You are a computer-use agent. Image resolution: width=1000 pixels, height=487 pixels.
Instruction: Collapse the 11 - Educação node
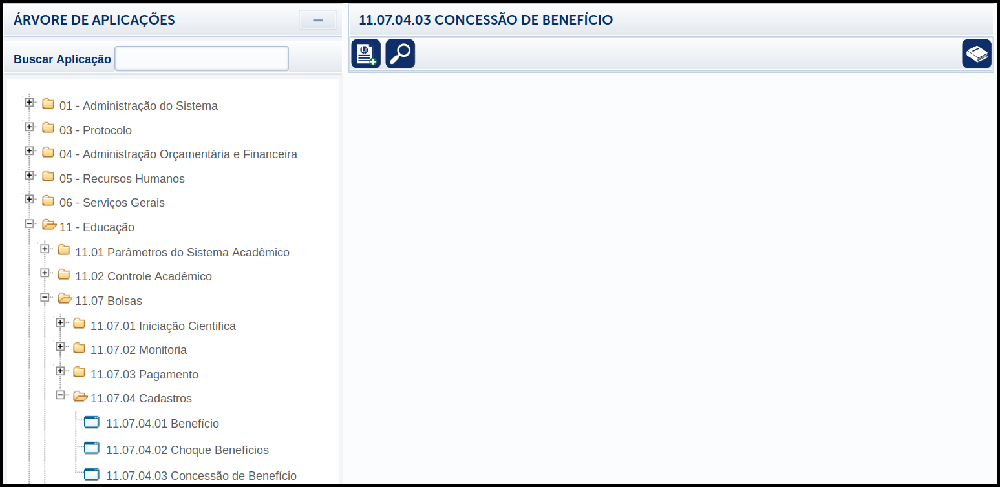click(x=29, y=223)
